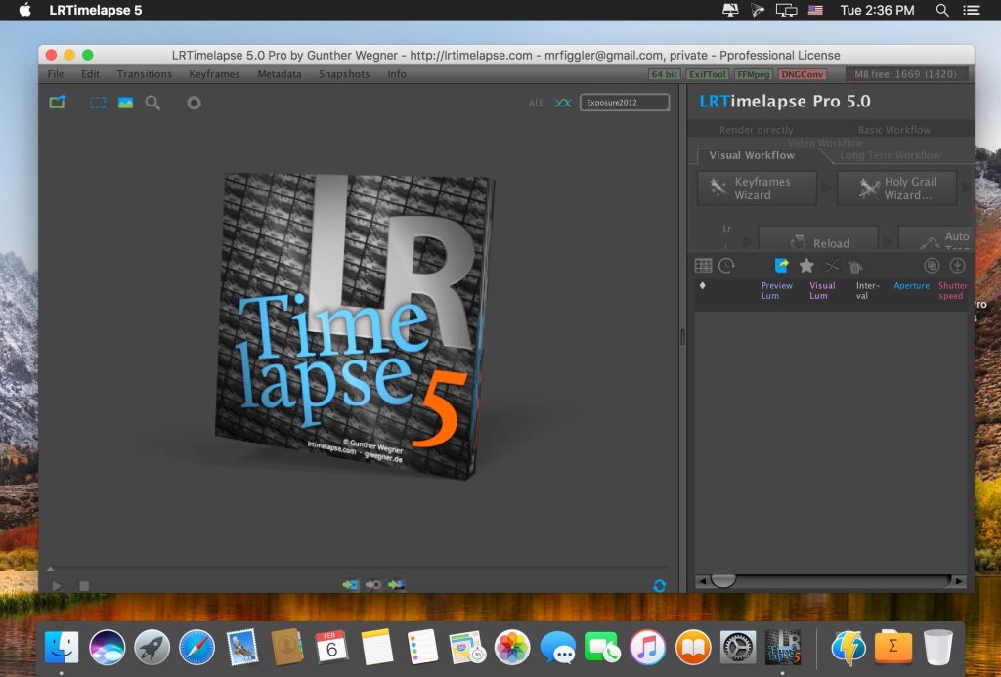Select the magnifier zoom tool

pyautogui.click(x=152, y=102)
